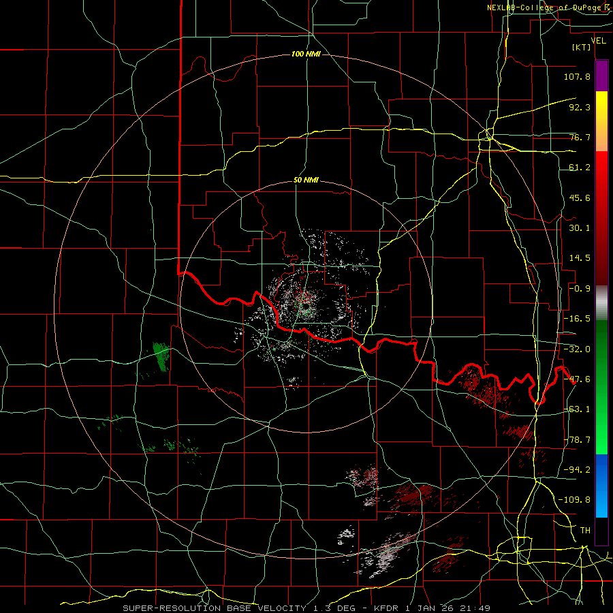
Task: Click the bottom title "SUPER-RESOLUTION BASE VELOCITY 1.3 DEG"
Action: point(239,608)
